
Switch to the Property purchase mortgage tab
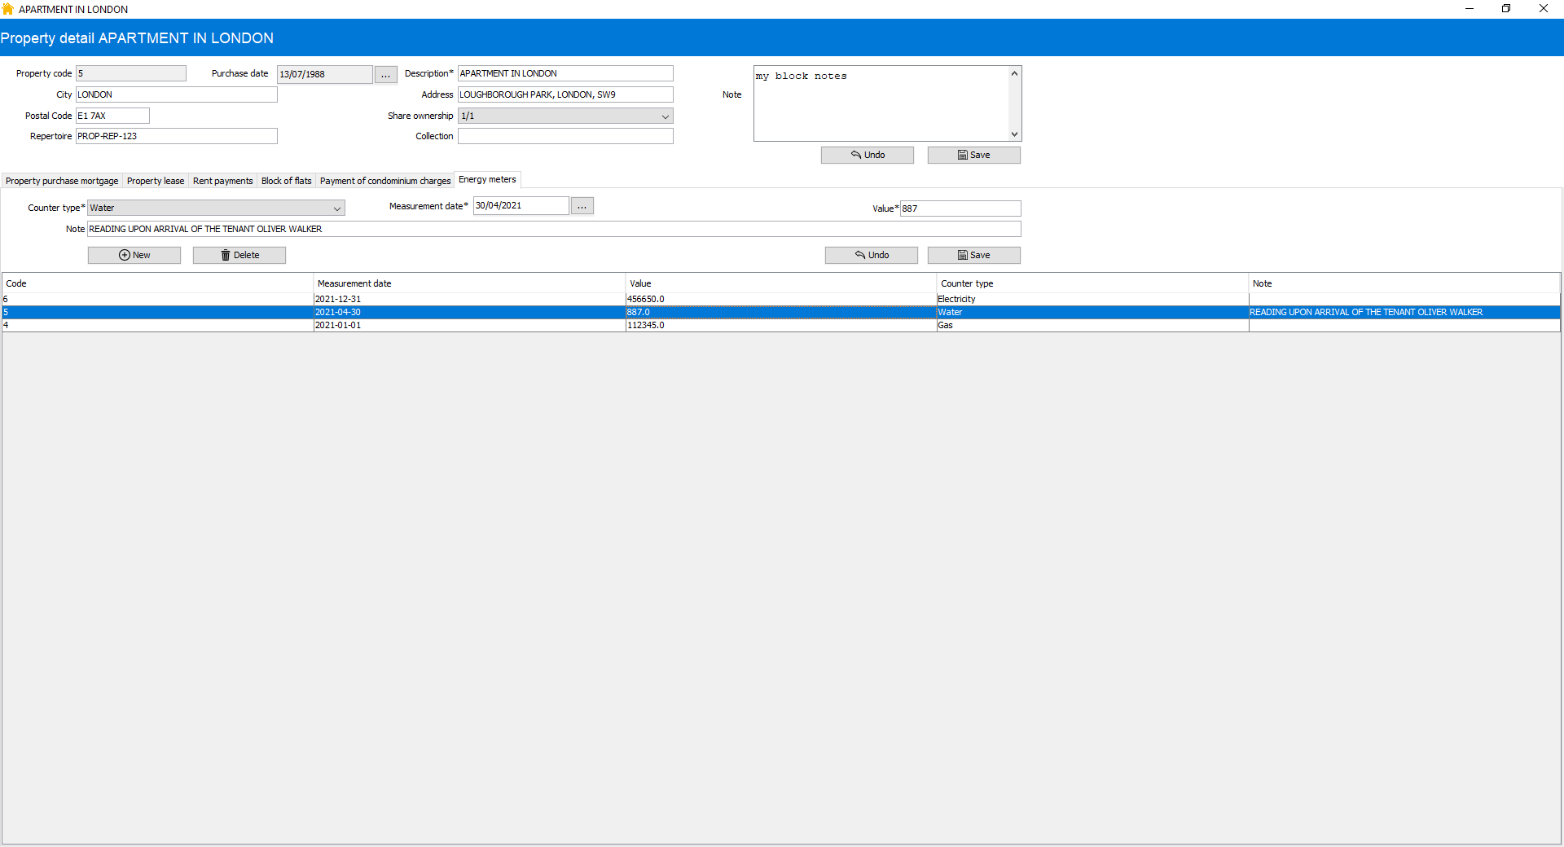tap(62, 181)
